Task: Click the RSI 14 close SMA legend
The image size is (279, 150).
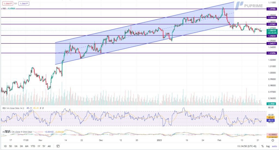Action: (13, 108)
